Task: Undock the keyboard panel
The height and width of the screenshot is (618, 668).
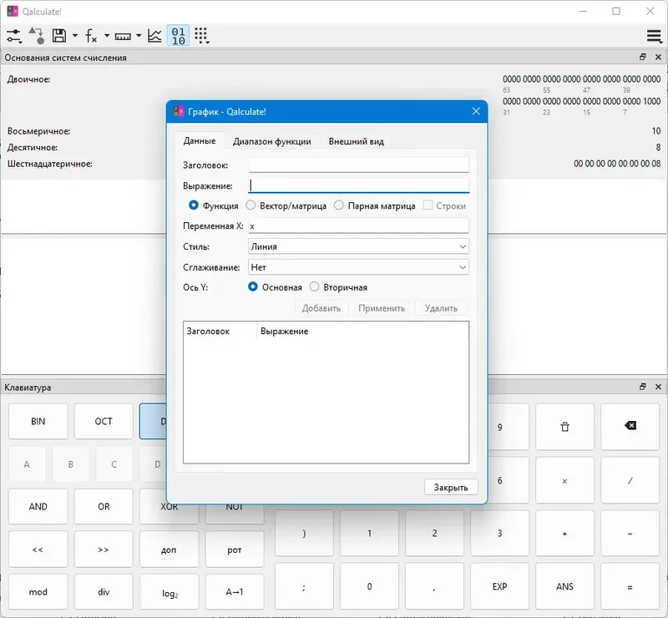Action: tap(643, 387)
